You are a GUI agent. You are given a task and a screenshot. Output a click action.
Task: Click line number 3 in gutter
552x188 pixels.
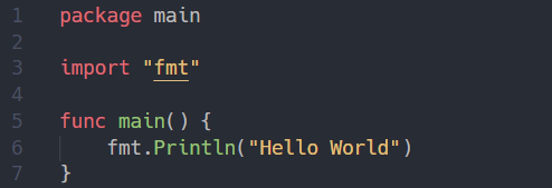click(x=17, y=68)
